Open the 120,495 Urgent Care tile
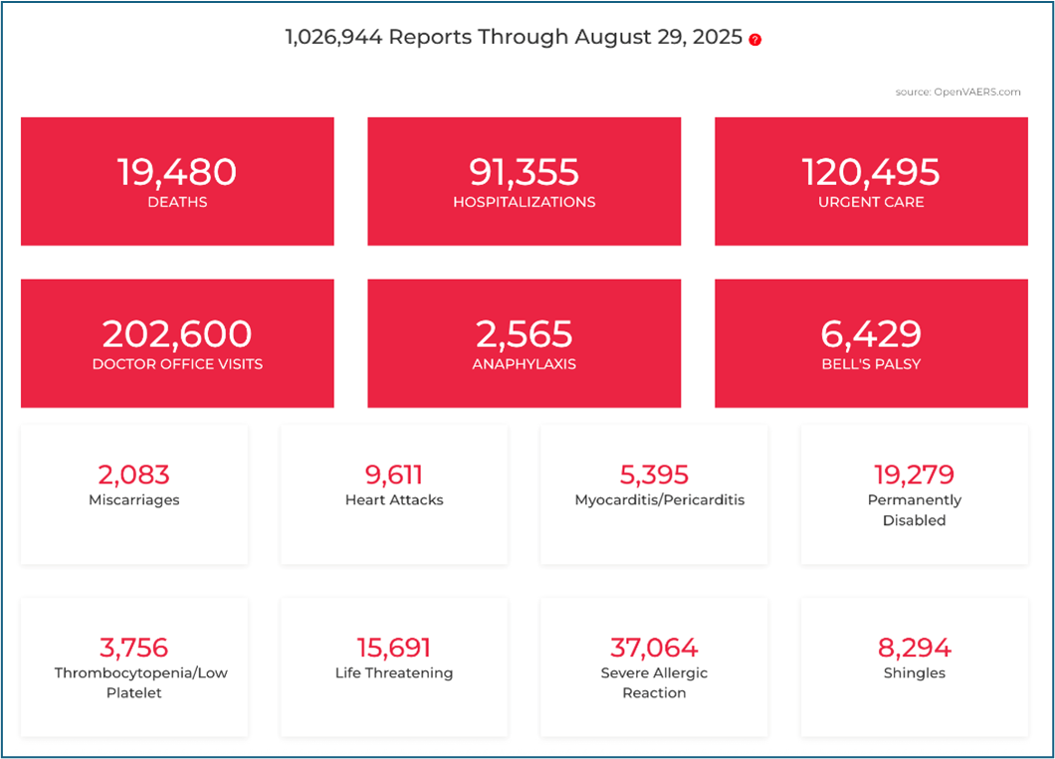The image size is (1055, 759). (x=870, y=181)
